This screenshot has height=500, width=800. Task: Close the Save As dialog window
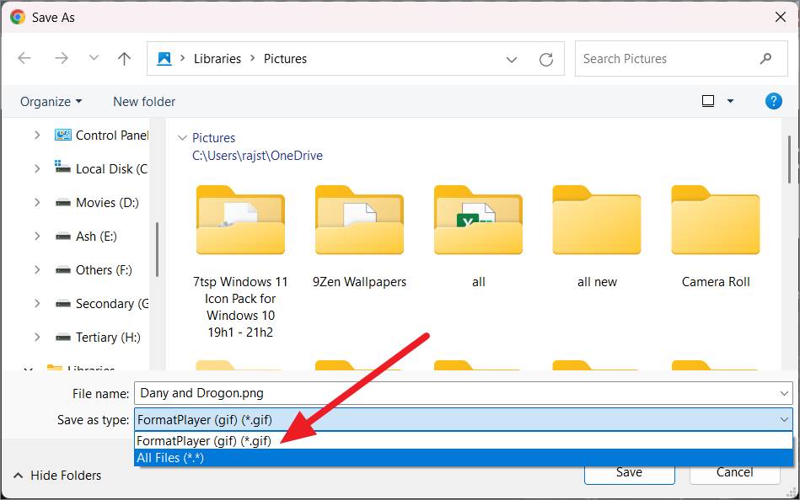(x=780, y=18)
